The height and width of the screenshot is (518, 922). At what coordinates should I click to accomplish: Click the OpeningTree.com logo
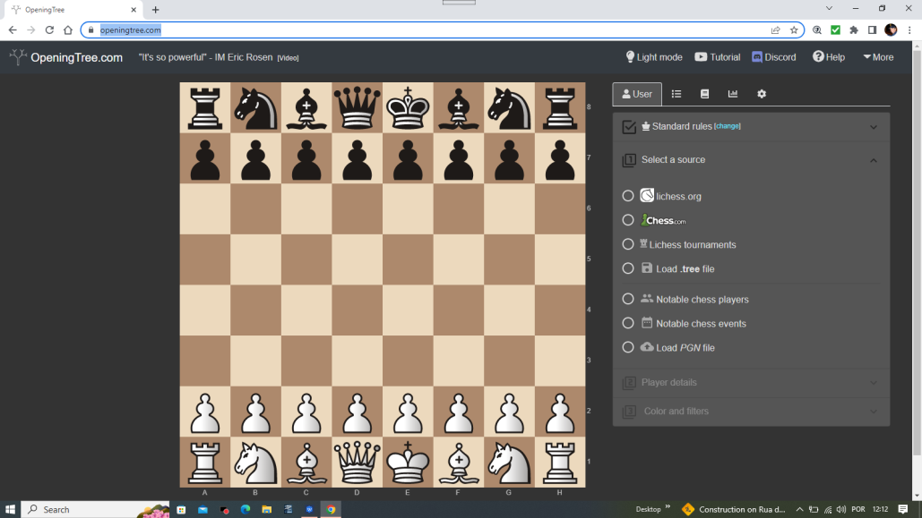66,57
